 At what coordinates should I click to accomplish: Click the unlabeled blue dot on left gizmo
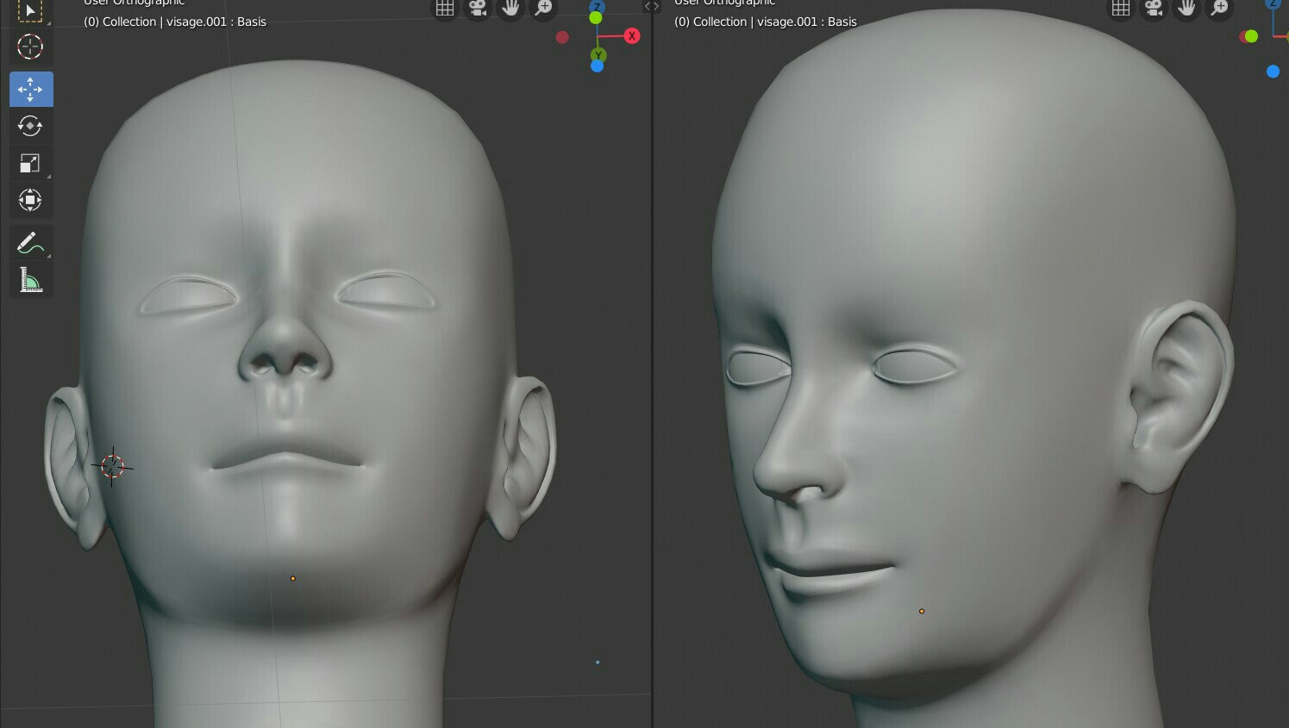597,66
